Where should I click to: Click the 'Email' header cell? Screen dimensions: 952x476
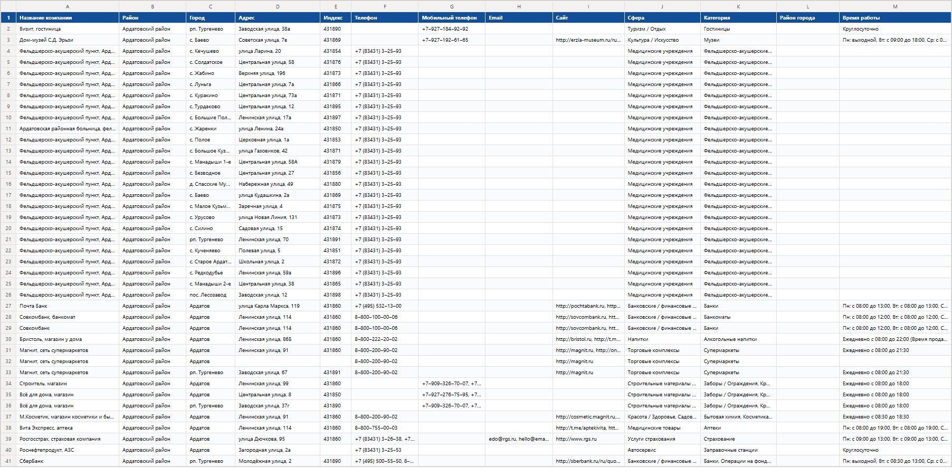tap(519, 18)
